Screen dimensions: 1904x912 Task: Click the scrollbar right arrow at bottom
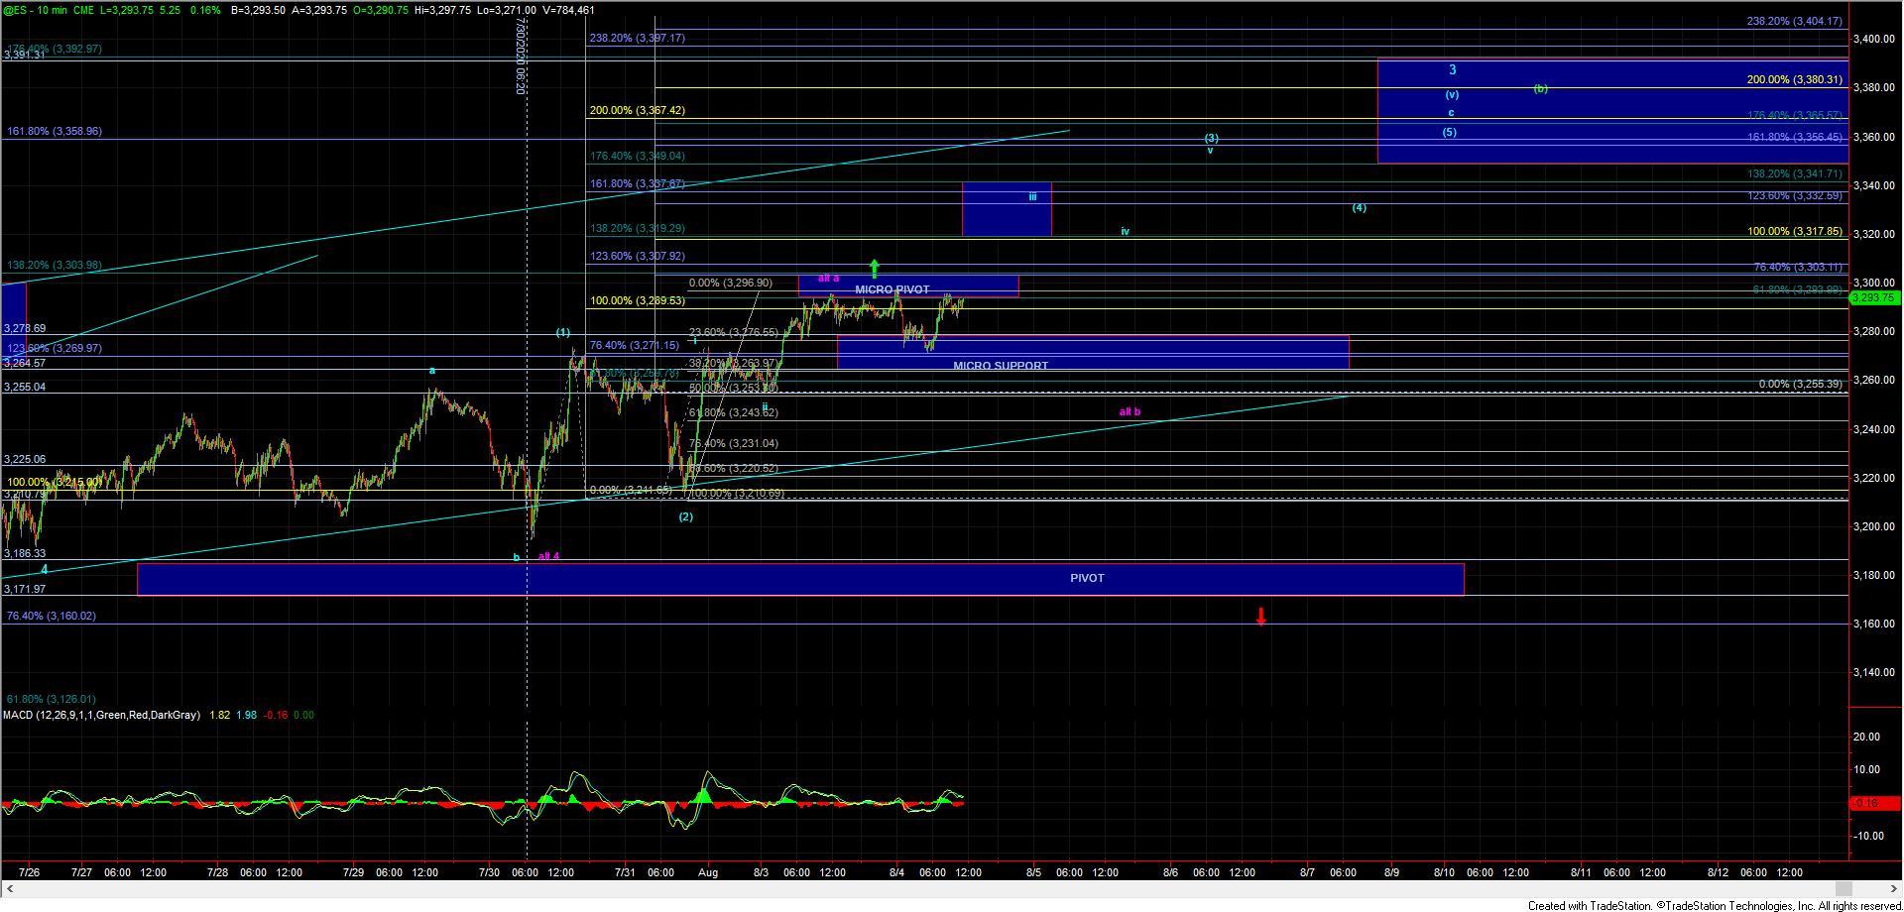pyautogui.click(x=1844, y=888)
